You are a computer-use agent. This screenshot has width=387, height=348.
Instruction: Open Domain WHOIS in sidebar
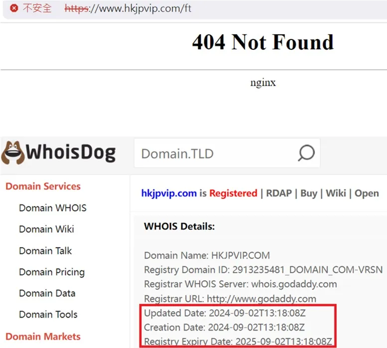click(x=53, y=208)
